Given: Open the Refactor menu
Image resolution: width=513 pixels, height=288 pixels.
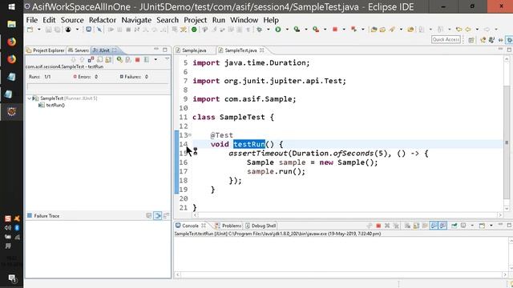Looking at the screenshot, I should click(103, 20).
